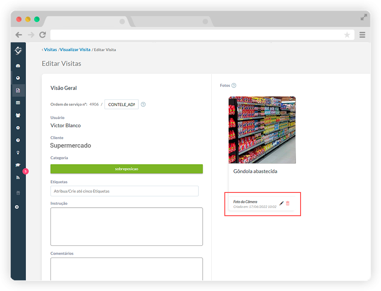Click inside the Instrução text area
The width and height of the screenshot is (381, 291).
127,226
